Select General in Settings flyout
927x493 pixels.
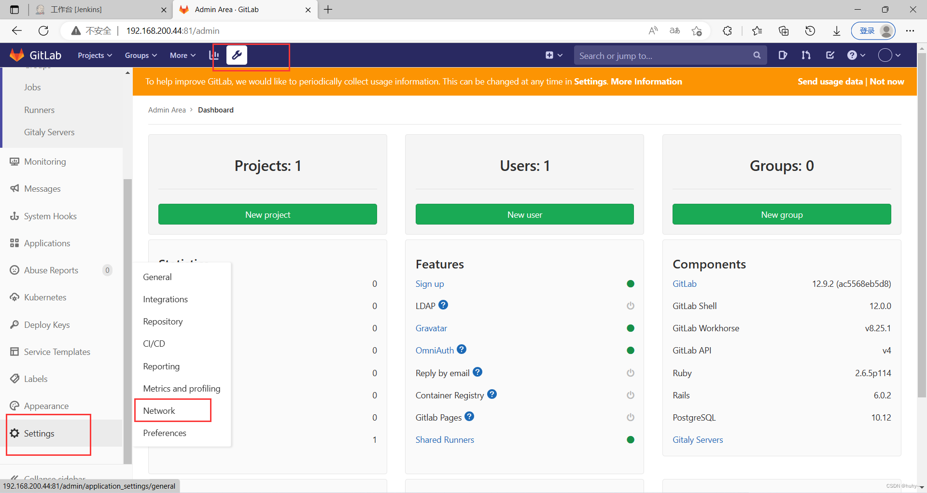pos(157,277)
